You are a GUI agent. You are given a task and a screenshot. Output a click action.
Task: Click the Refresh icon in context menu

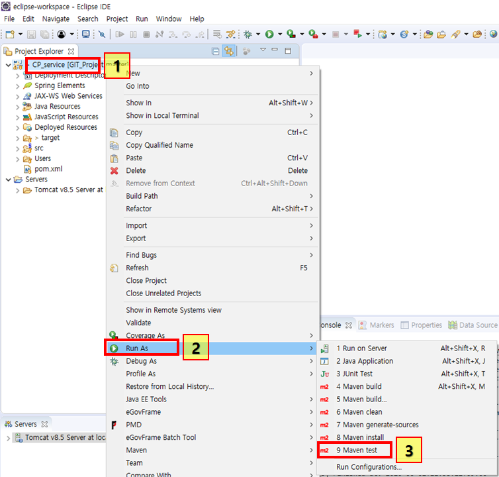click(x=114, y=268)
